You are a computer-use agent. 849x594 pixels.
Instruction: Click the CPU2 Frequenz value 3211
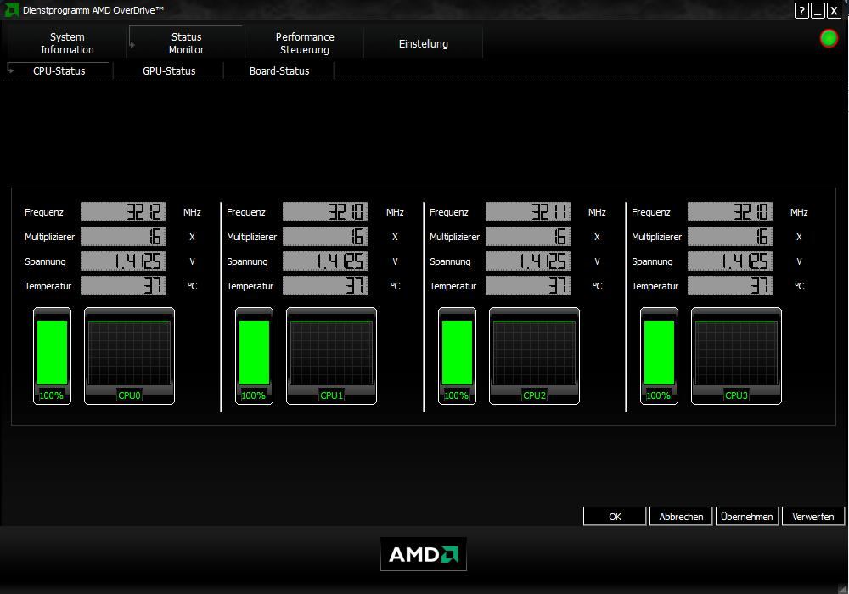[528, 212]
